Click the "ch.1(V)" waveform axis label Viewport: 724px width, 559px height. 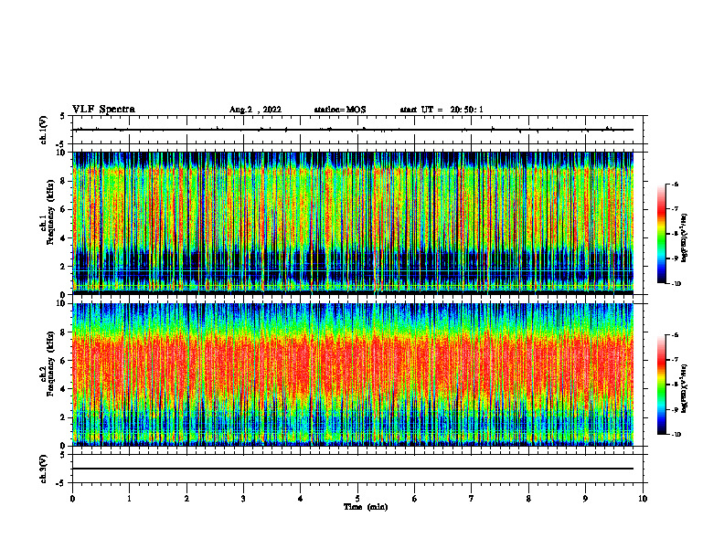pyautogui.click(x=44, y=130)
